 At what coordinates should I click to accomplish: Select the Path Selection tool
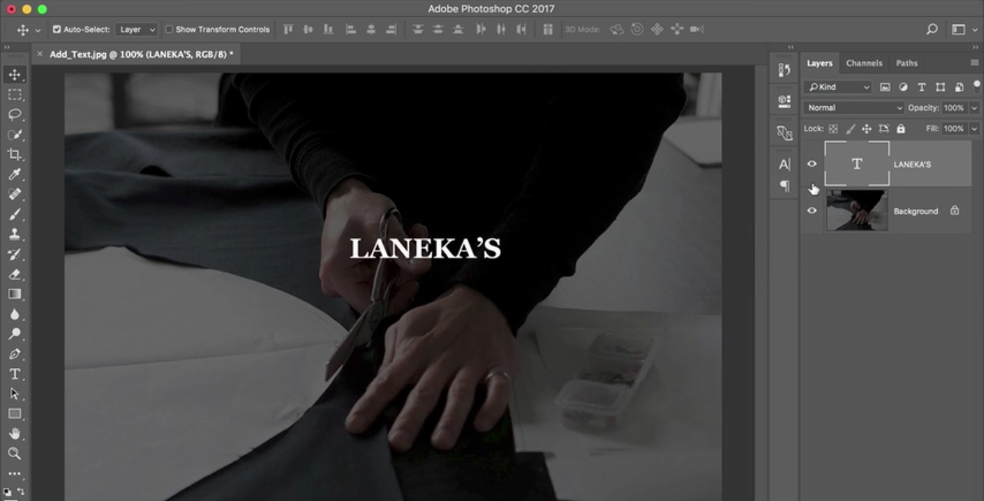(15, 393)
